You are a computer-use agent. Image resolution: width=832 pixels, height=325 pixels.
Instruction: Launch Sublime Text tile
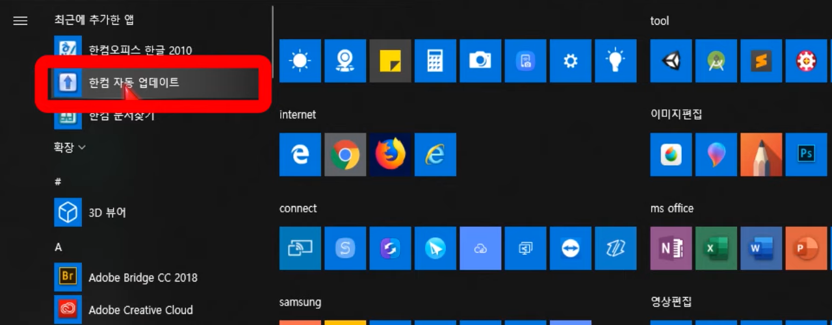pyautogui.click(x=761, y=61)
